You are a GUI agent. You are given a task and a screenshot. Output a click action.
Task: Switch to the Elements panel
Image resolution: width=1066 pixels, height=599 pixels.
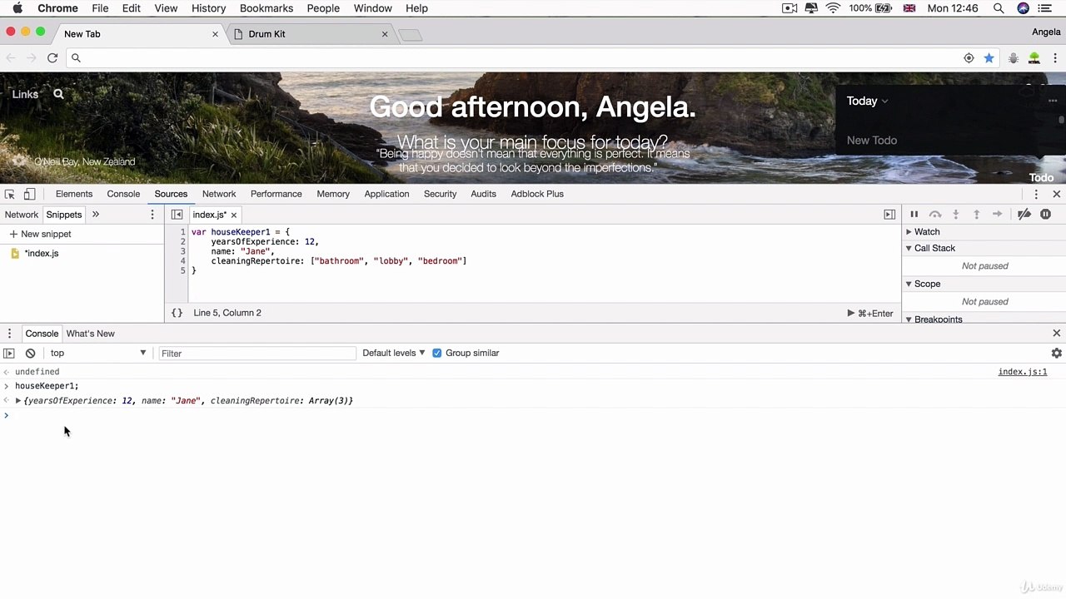(74, 194)
